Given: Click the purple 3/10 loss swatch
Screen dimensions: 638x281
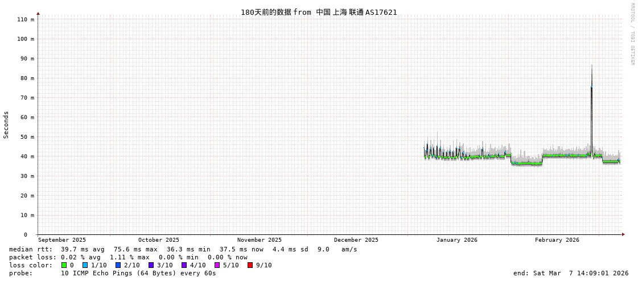Looking at the screenshot, I should pyautogui.click(x=151, y=265).
